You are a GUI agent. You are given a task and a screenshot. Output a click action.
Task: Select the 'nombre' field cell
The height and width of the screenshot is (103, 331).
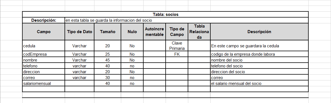tap(44, 60)
